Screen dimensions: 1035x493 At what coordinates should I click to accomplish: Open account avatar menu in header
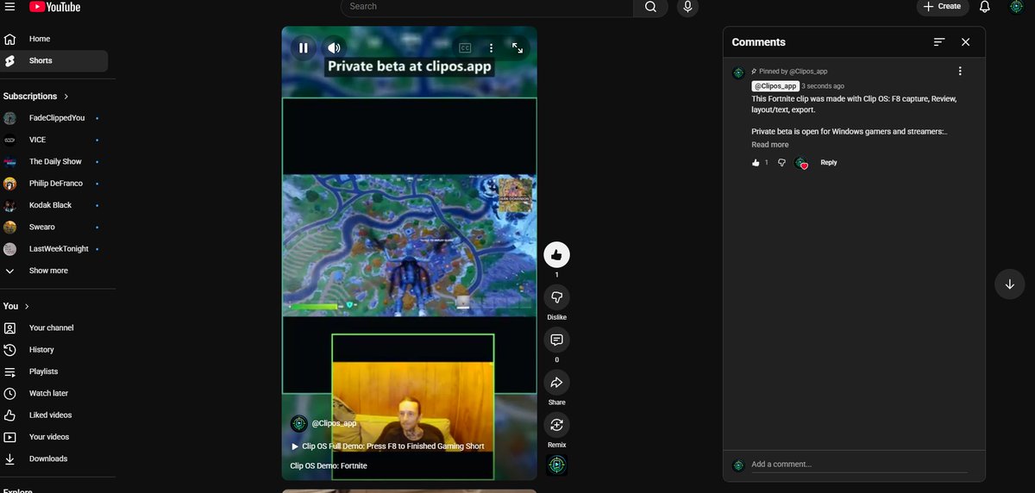pos(1017,6)
